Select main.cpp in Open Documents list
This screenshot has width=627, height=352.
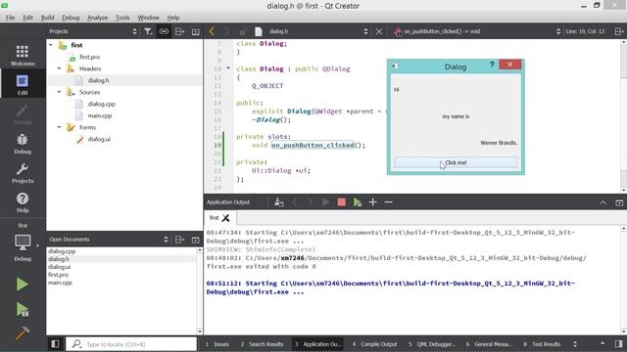pos(60,283)
